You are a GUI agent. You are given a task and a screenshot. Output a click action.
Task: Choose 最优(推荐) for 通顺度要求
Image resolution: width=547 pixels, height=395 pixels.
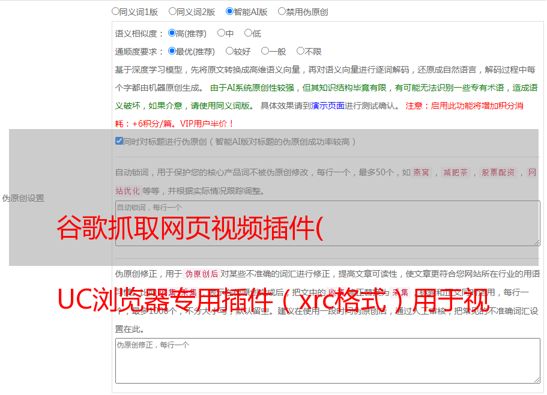click(x=172, y=51)
